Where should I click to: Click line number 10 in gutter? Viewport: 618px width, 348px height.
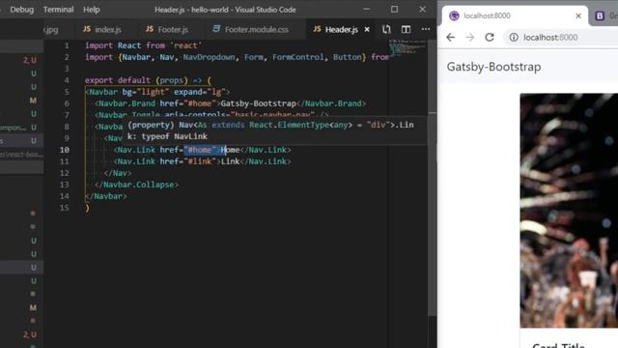click(65, 150)
